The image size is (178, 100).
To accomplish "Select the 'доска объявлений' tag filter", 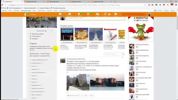I will pyautogui.click(x=37, y=92).
